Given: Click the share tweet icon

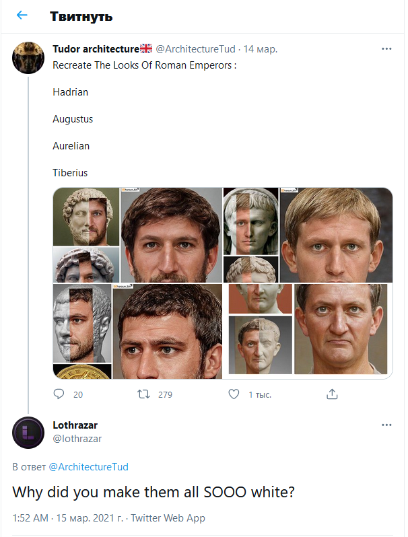Looking at the screenshot, I should (332, 394).
